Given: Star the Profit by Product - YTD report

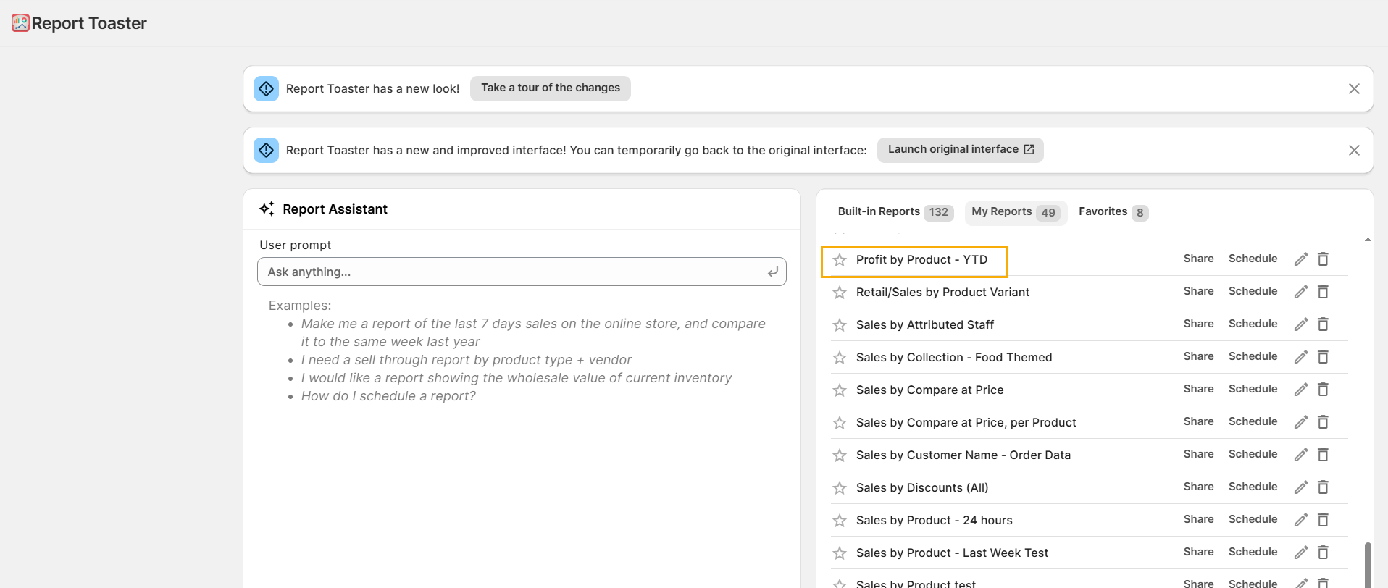Looking at the screenshot, I should tap(840, 260).
